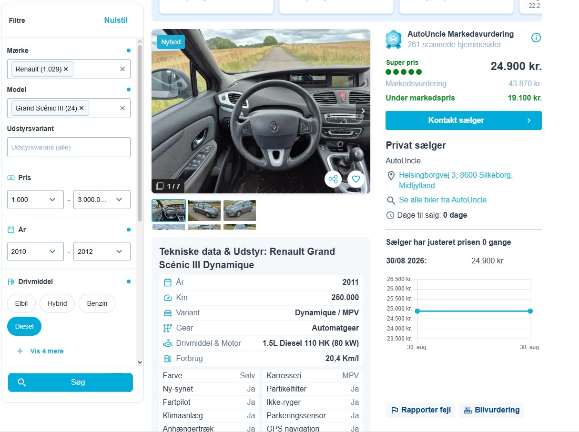Clear the Model field
This screenshot has height=432, width=579.
click(122, 108)
